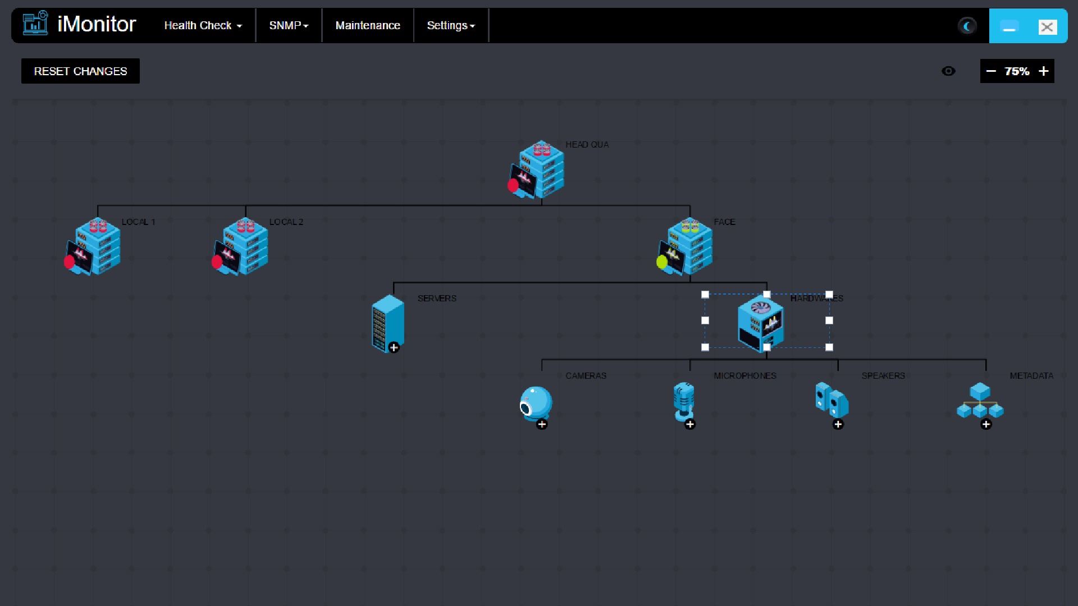This screenshot has height=606, width=1078.
Task: Click top-right selection handle of HARDWARES node
Action: [829, 295]
